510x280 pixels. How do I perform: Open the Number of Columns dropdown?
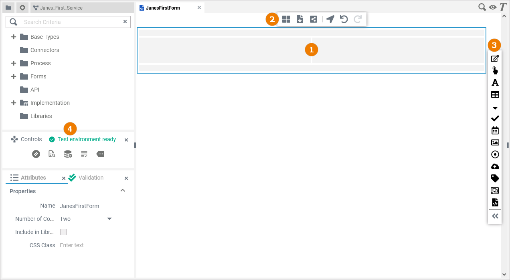109,219
